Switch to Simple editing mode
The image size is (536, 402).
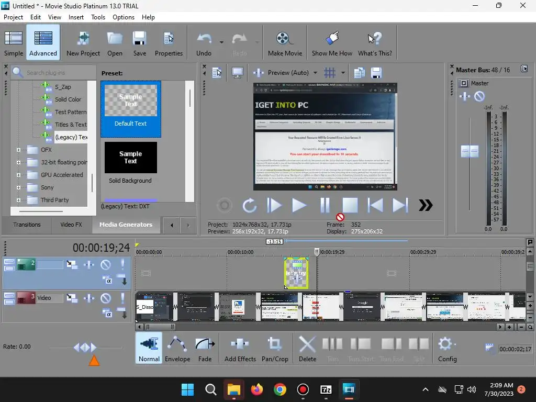click(14, 43)
